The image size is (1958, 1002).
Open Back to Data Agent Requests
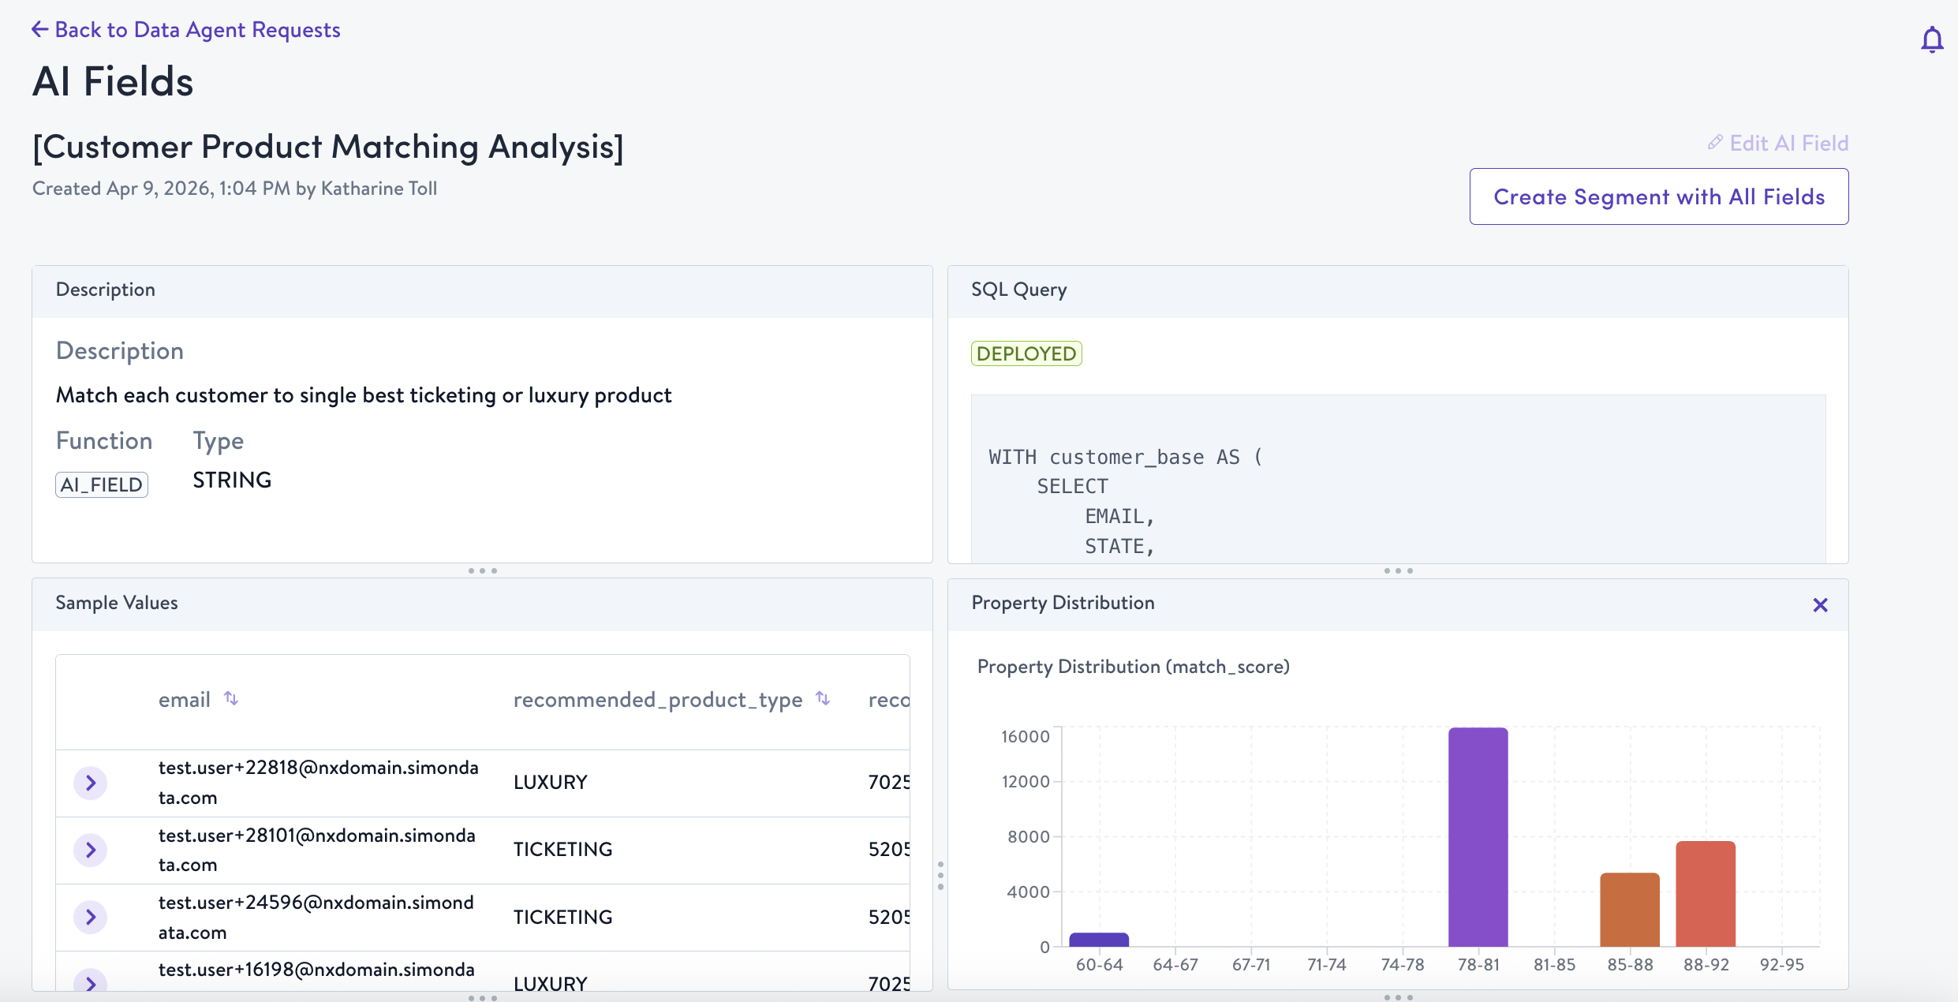point(196,29)
